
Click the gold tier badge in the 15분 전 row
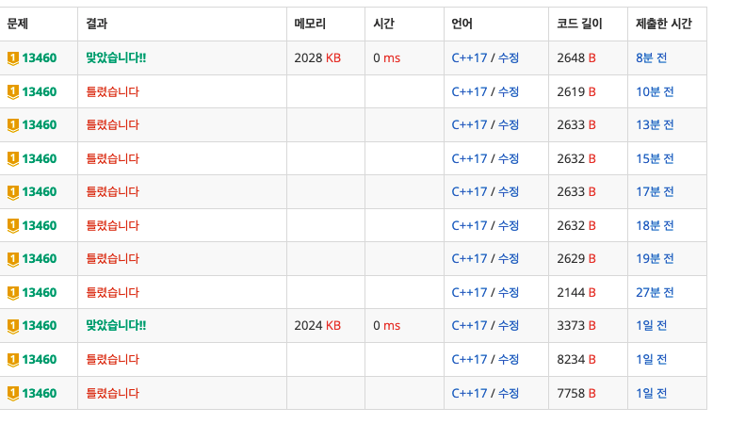click(13, 159)
